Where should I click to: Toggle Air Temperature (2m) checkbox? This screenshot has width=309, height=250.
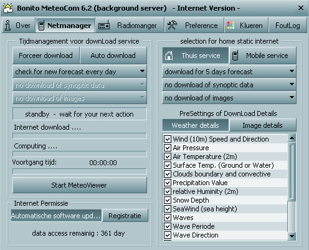(x=168, y=156)
